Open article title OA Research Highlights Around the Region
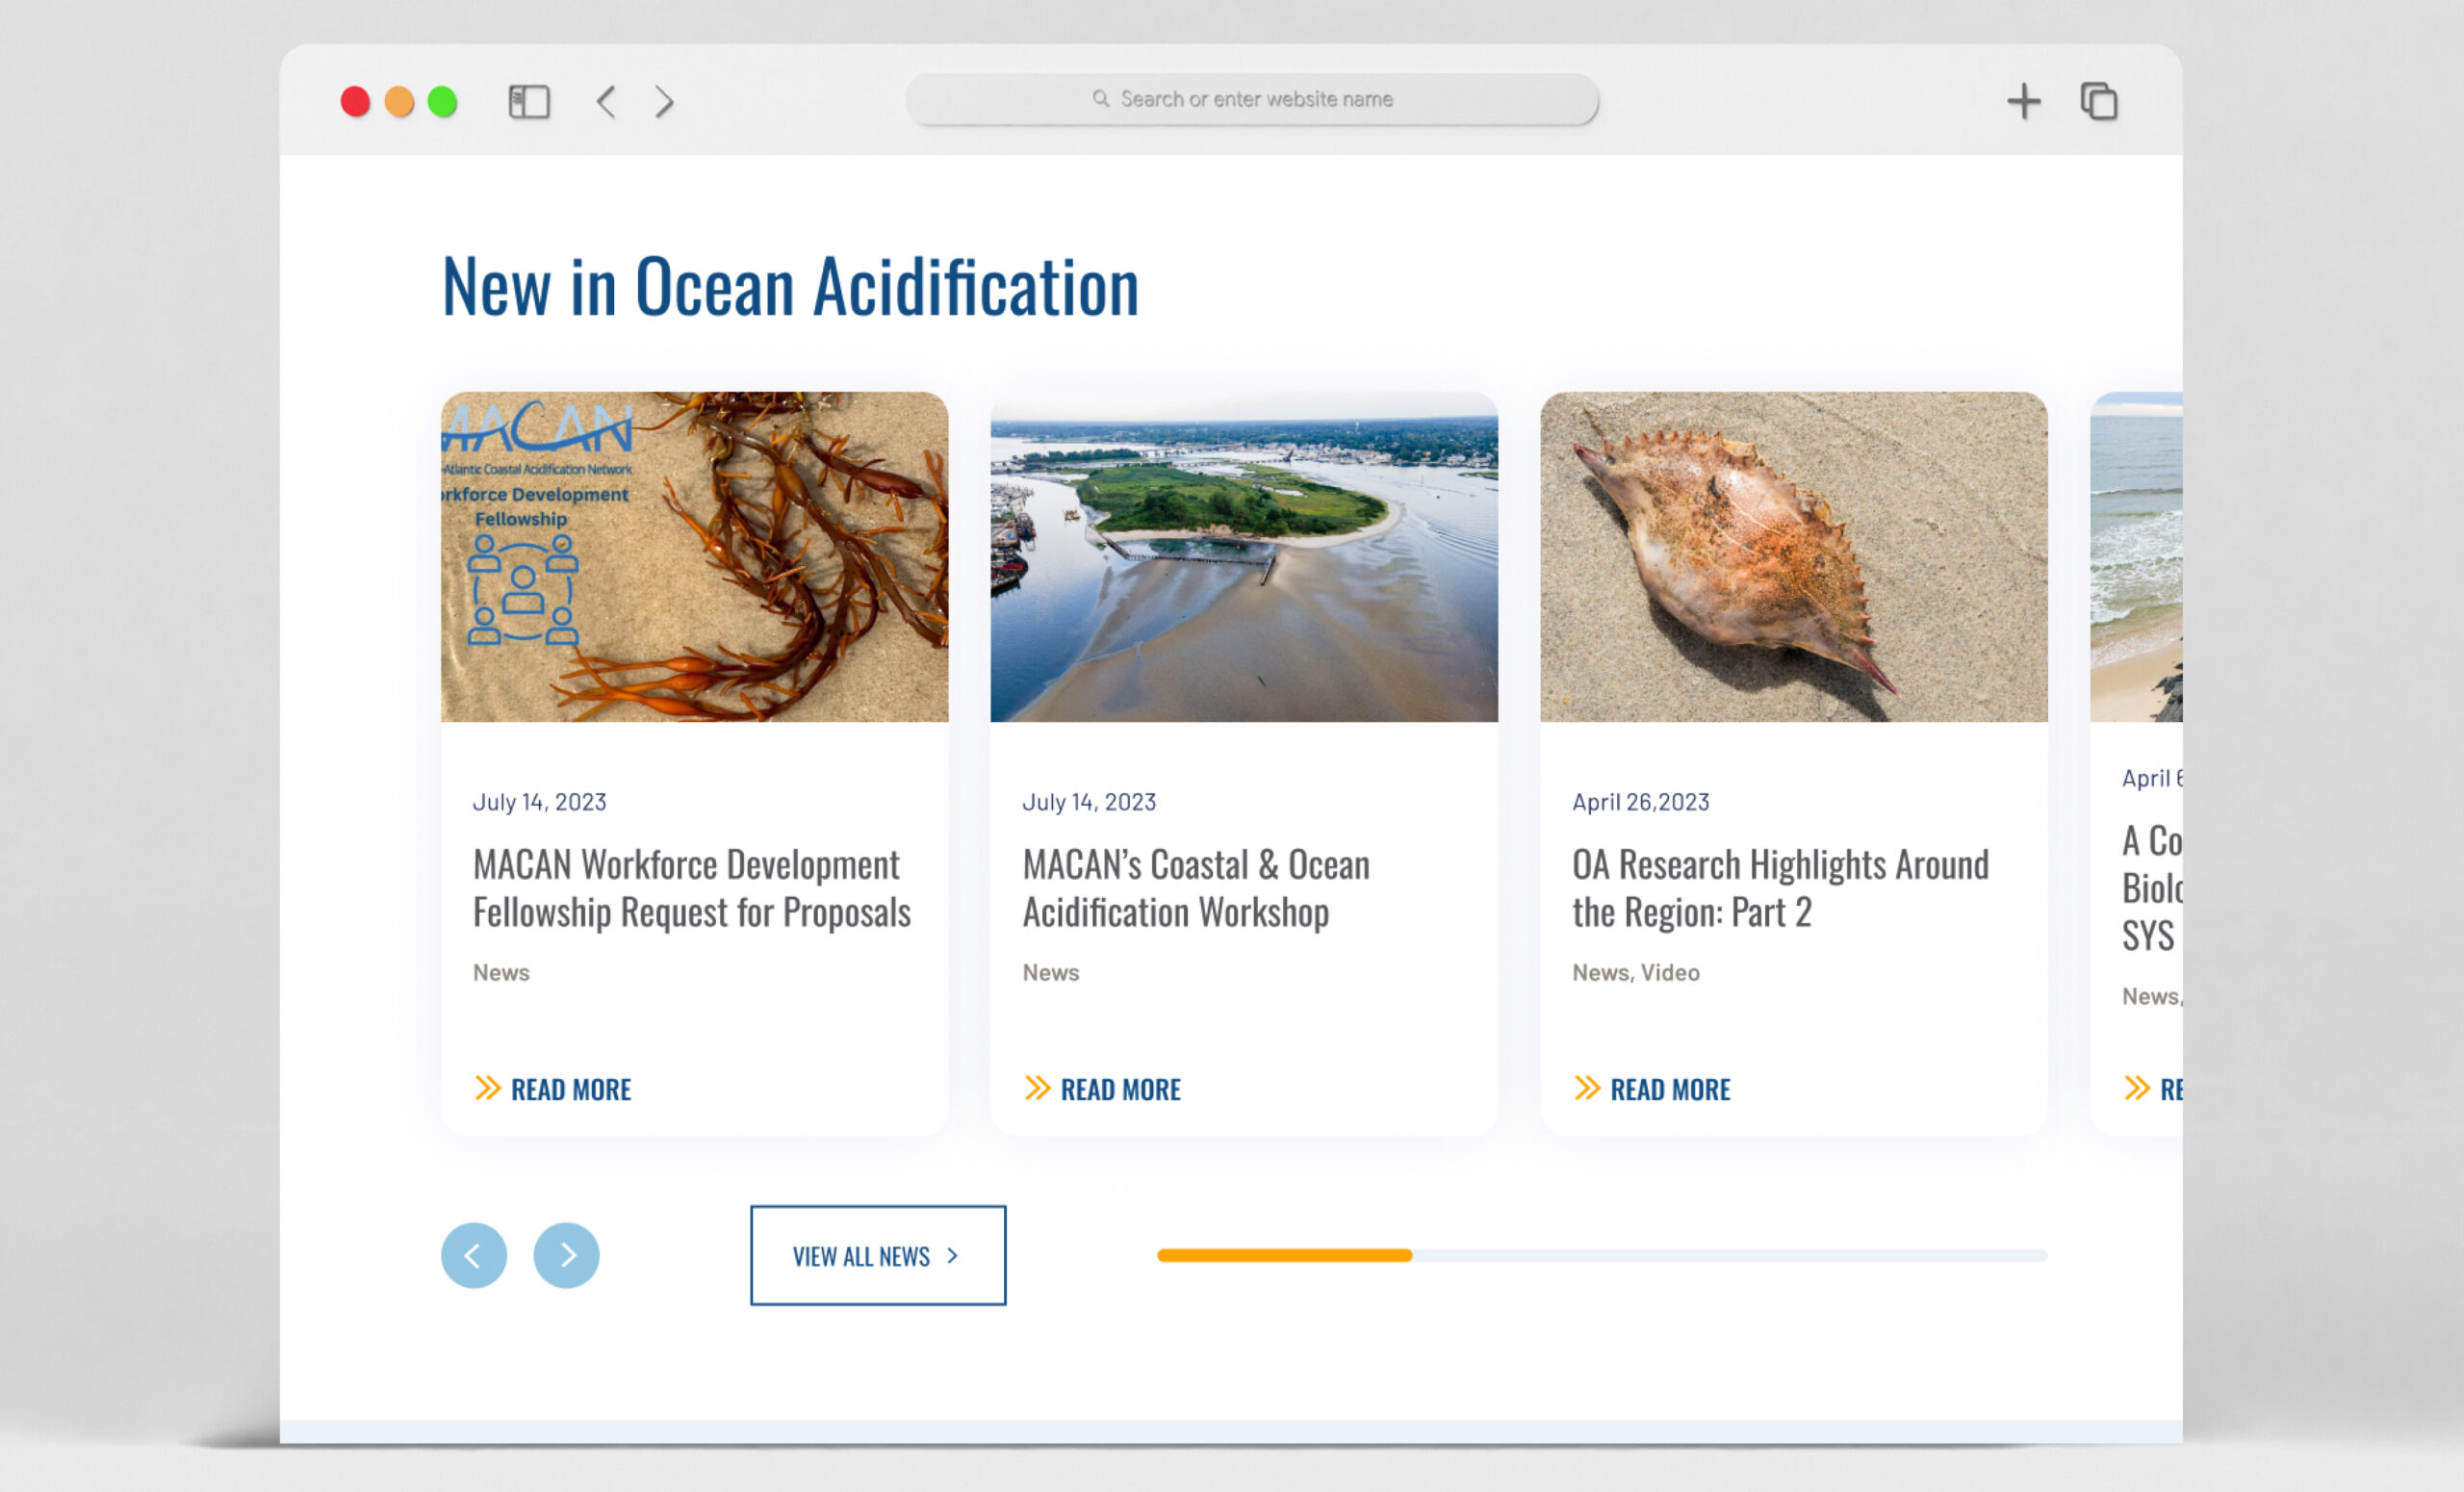Image resolution: width=2464 pixels, height=1492 pixels. point(1779,888)
